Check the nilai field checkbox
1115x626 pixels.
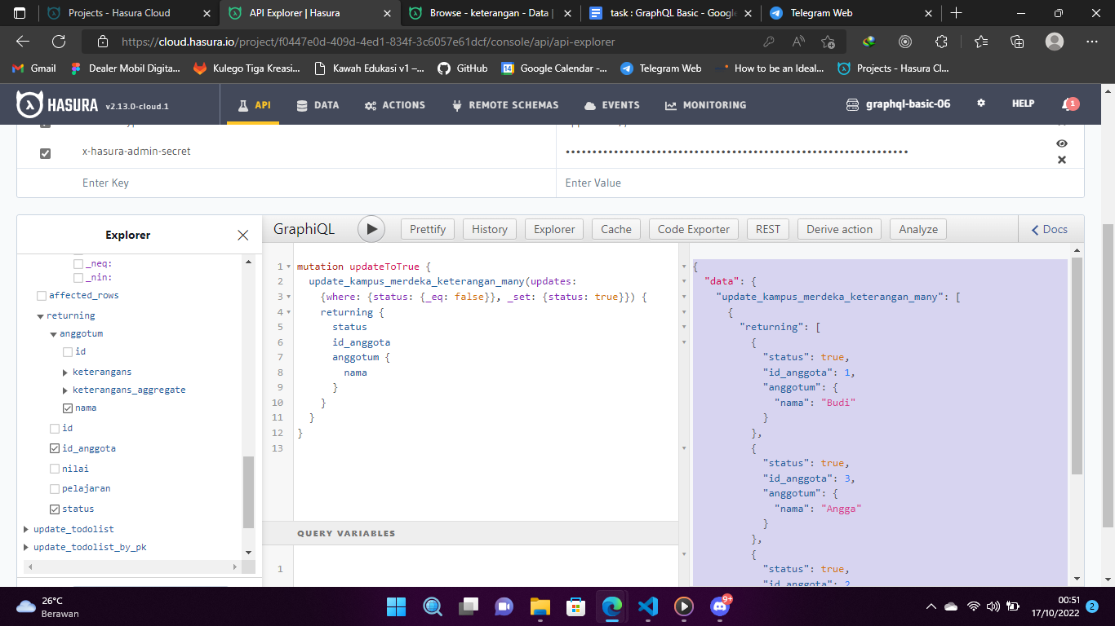(x=56, y=469)
